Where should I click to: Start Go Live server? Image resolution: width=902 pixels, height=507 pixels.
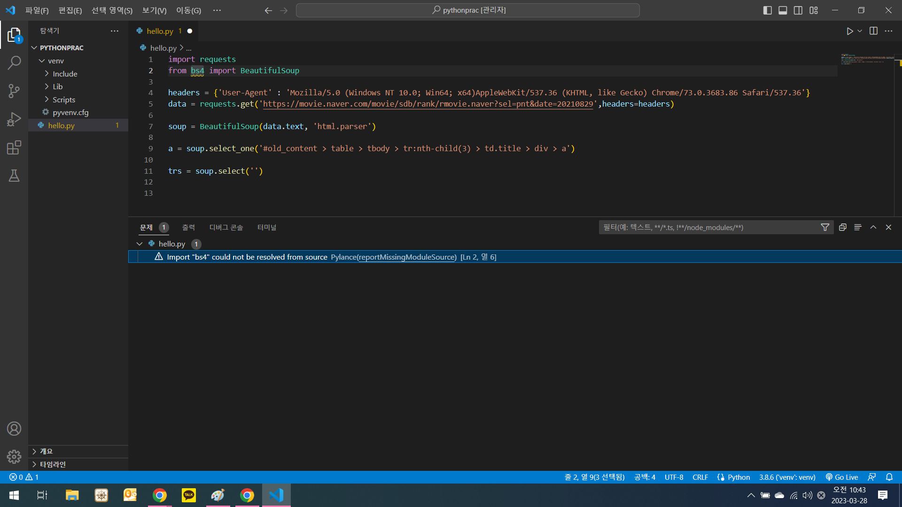[842, 477]
